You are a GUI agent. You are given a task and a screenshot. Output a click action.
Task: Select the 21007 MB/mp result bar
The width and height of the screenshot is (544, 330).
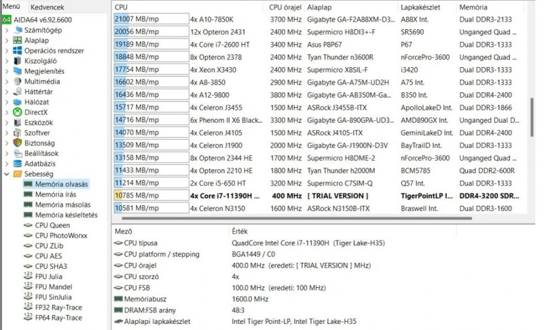pos(151,19)
